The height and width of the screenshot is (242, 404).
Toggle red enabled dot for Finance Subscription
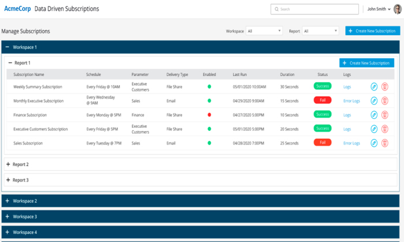coord(209,115)
